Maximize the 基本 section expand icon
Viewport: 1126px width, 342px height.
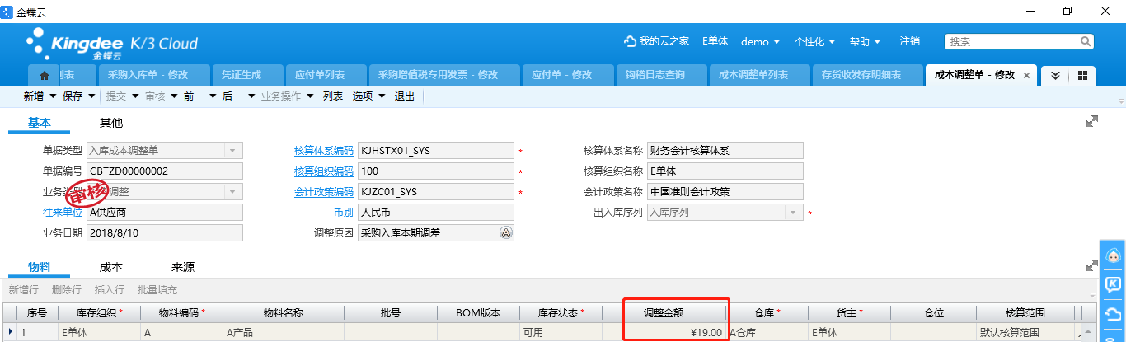pos(1092,121)
